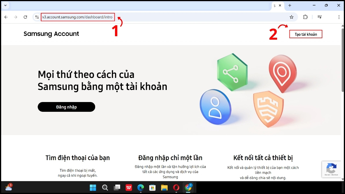This screenshot has width=345, height=194.
Task: Open the media playback controls icon
Action: coord(319,17)
